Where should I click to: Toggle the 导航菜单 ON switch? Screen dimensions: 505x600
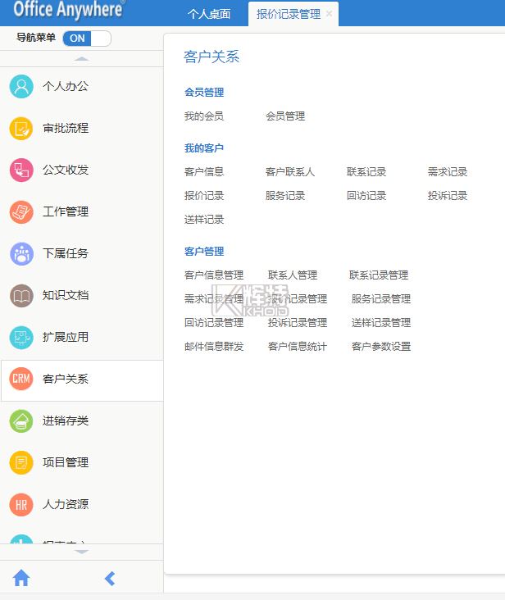click(86, 38)
